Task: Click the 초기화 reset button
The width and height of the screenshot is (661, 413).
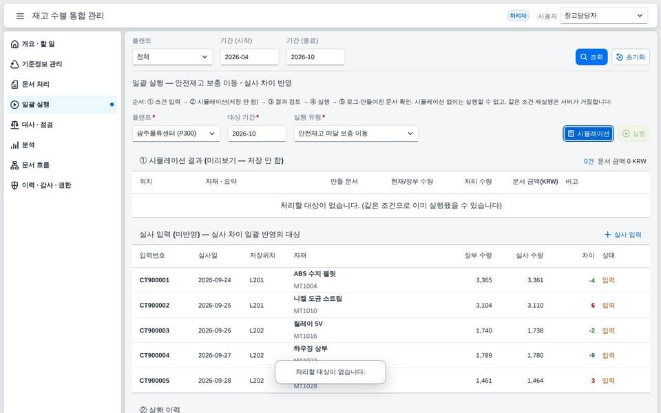Action: pos(631,57)
